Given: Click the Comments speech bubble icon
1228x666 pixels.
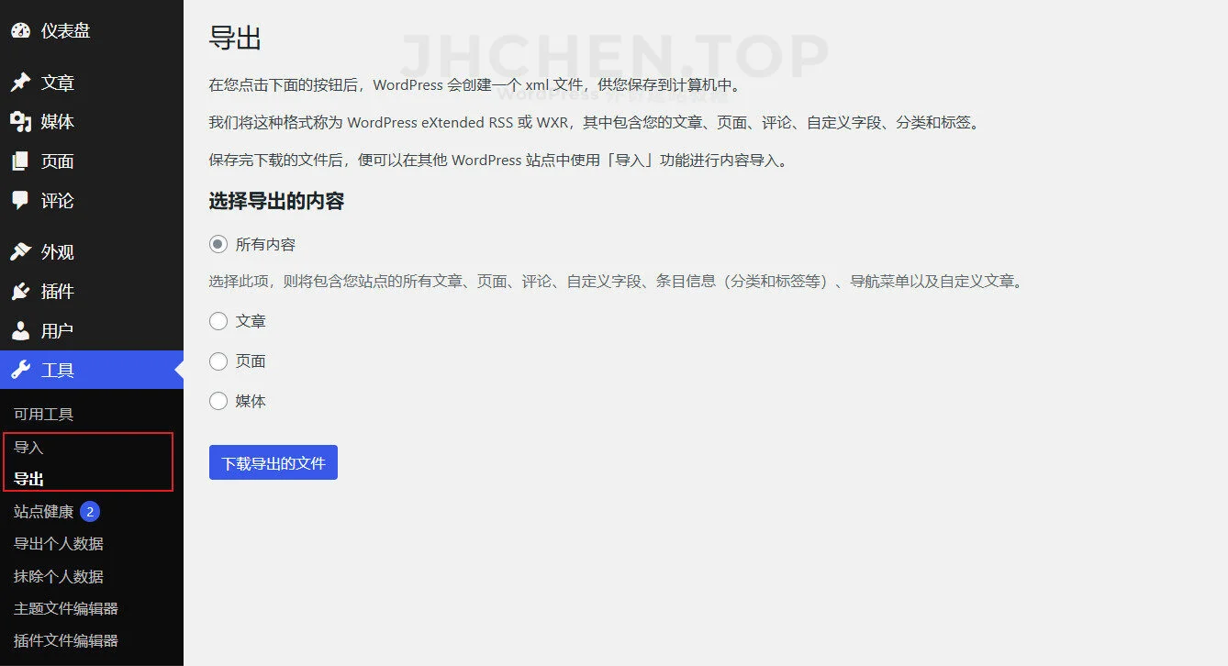Looking at the screenshot, I should [20, 200].
